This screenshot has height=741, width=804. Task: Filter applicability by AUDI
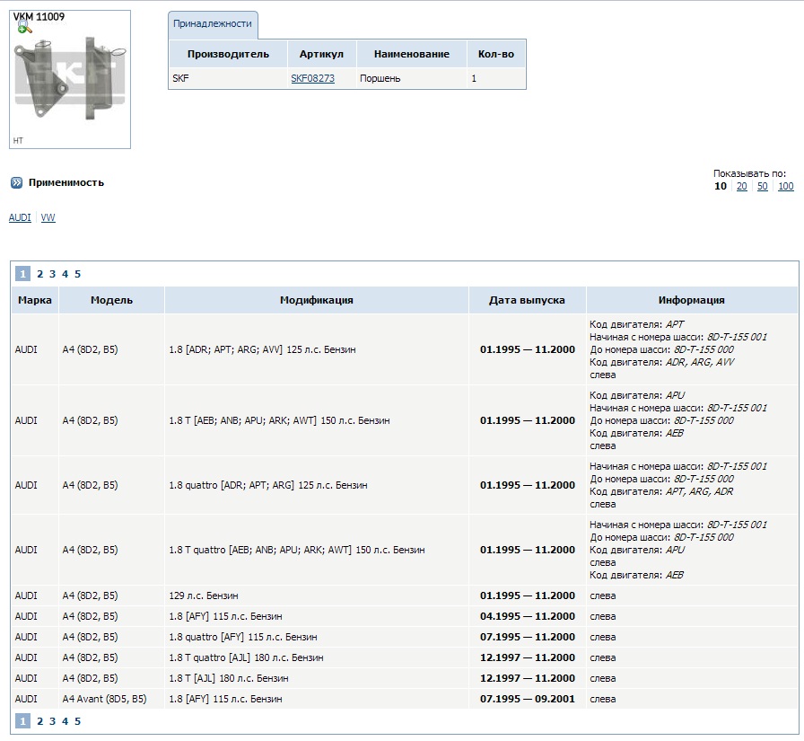tap(20, 217)
